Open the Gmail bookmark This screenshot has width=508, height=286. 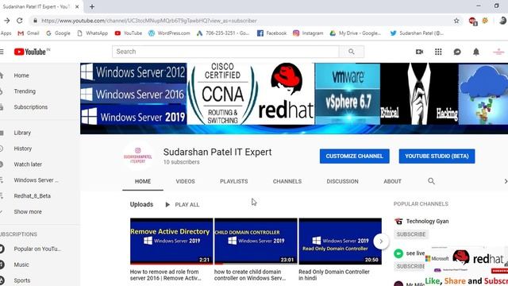(29, 33)
